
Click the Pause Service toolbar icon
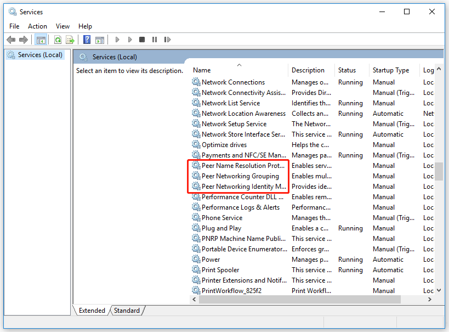click(x=154, y=39)
